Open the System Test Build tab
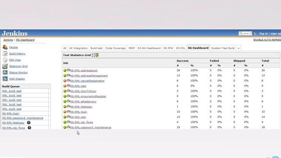The width and height of the screenshot is (281, 158). pyautogui.click(x=223, y=48)
